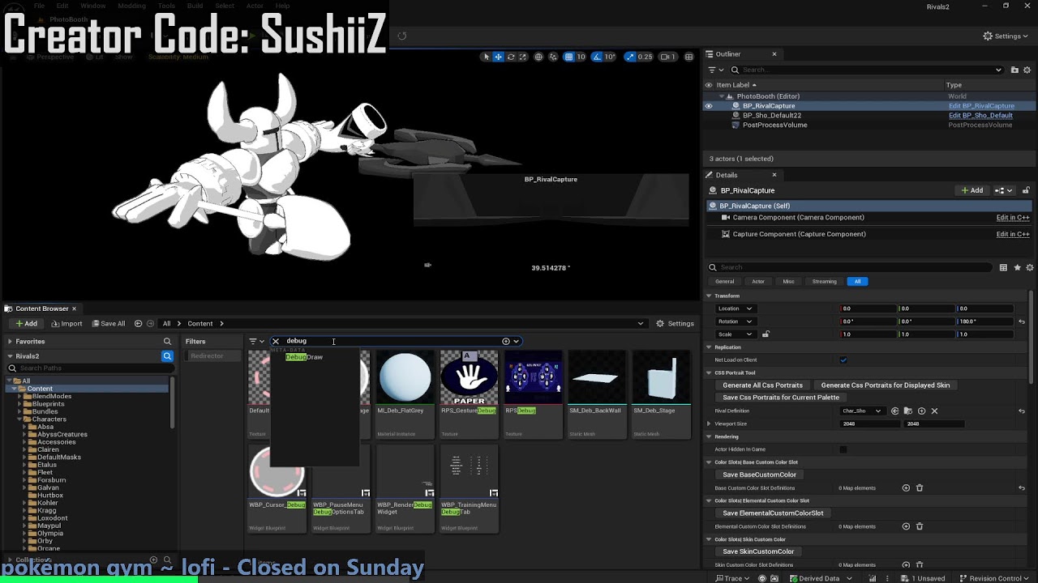1038x583 pixels.
Task: Switch to General filter tab in Details
Action: (x=724, y=282)
